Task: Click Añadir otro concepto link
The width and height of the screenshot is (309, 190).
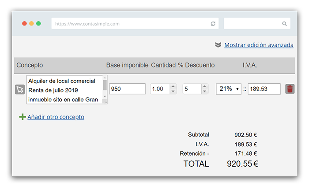Action: pyautogui.click(x=56, y=117)
